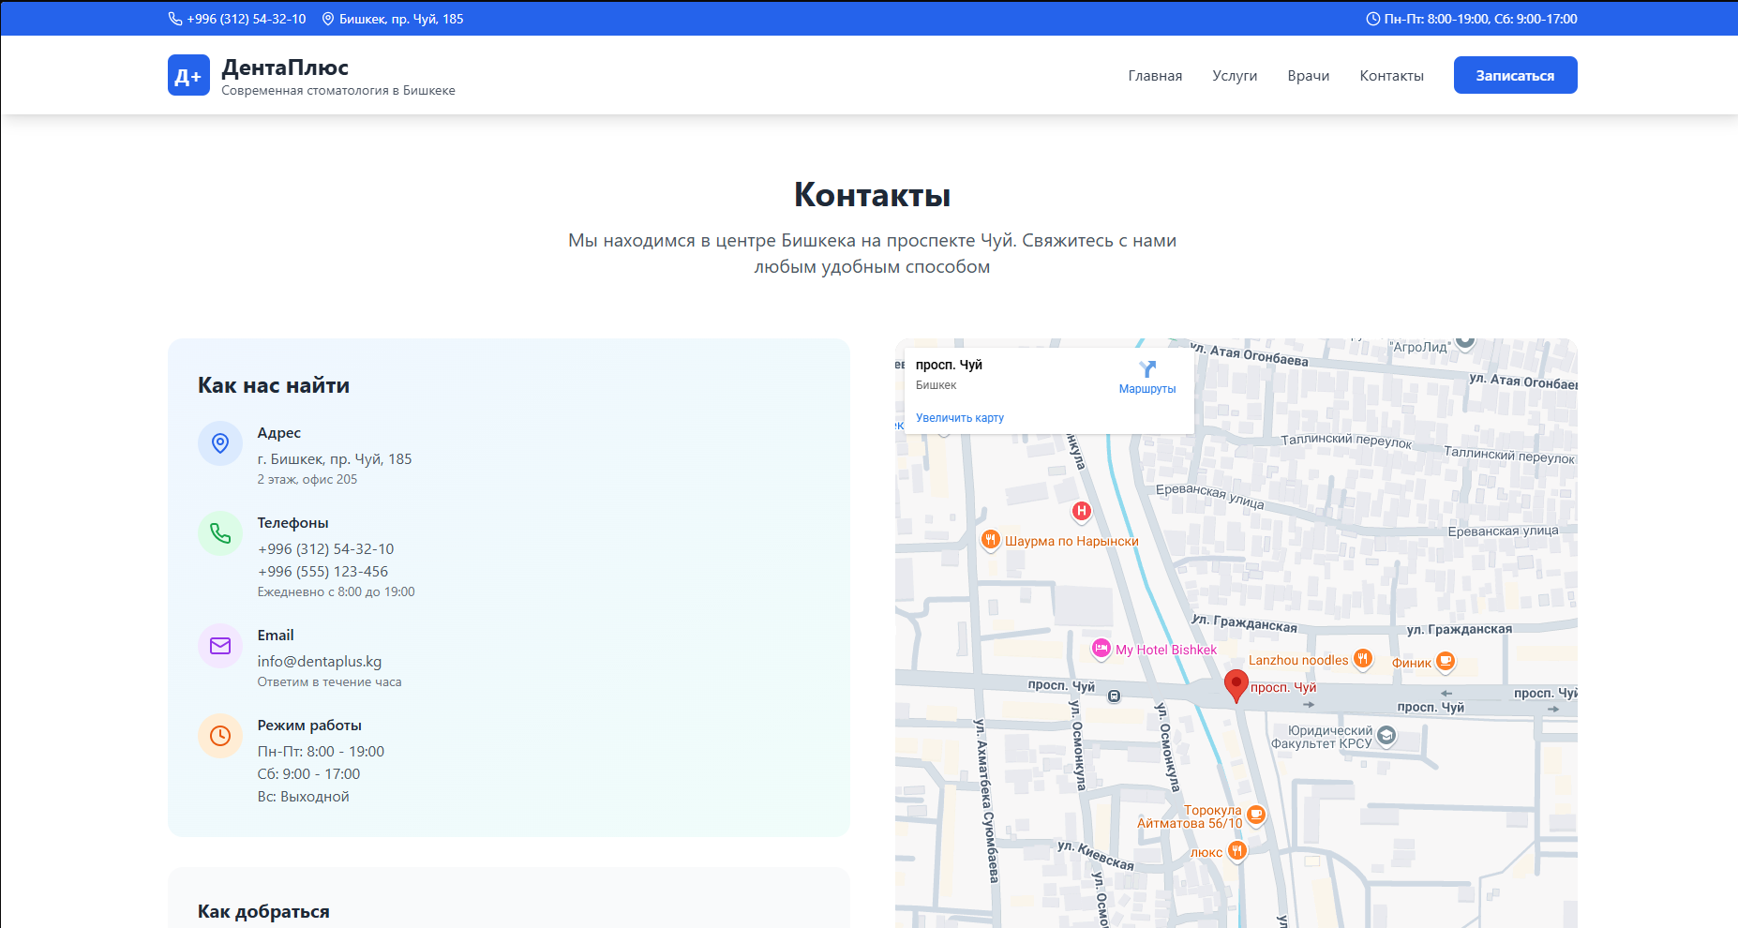This screenshot has width=1738, height=928.
Task: Click the bus stop icon on просп. Чуй
Action: click(1114, 696)
